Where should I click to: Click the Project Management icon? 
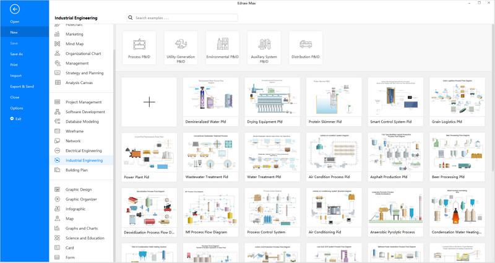click(x=57, y=102)
